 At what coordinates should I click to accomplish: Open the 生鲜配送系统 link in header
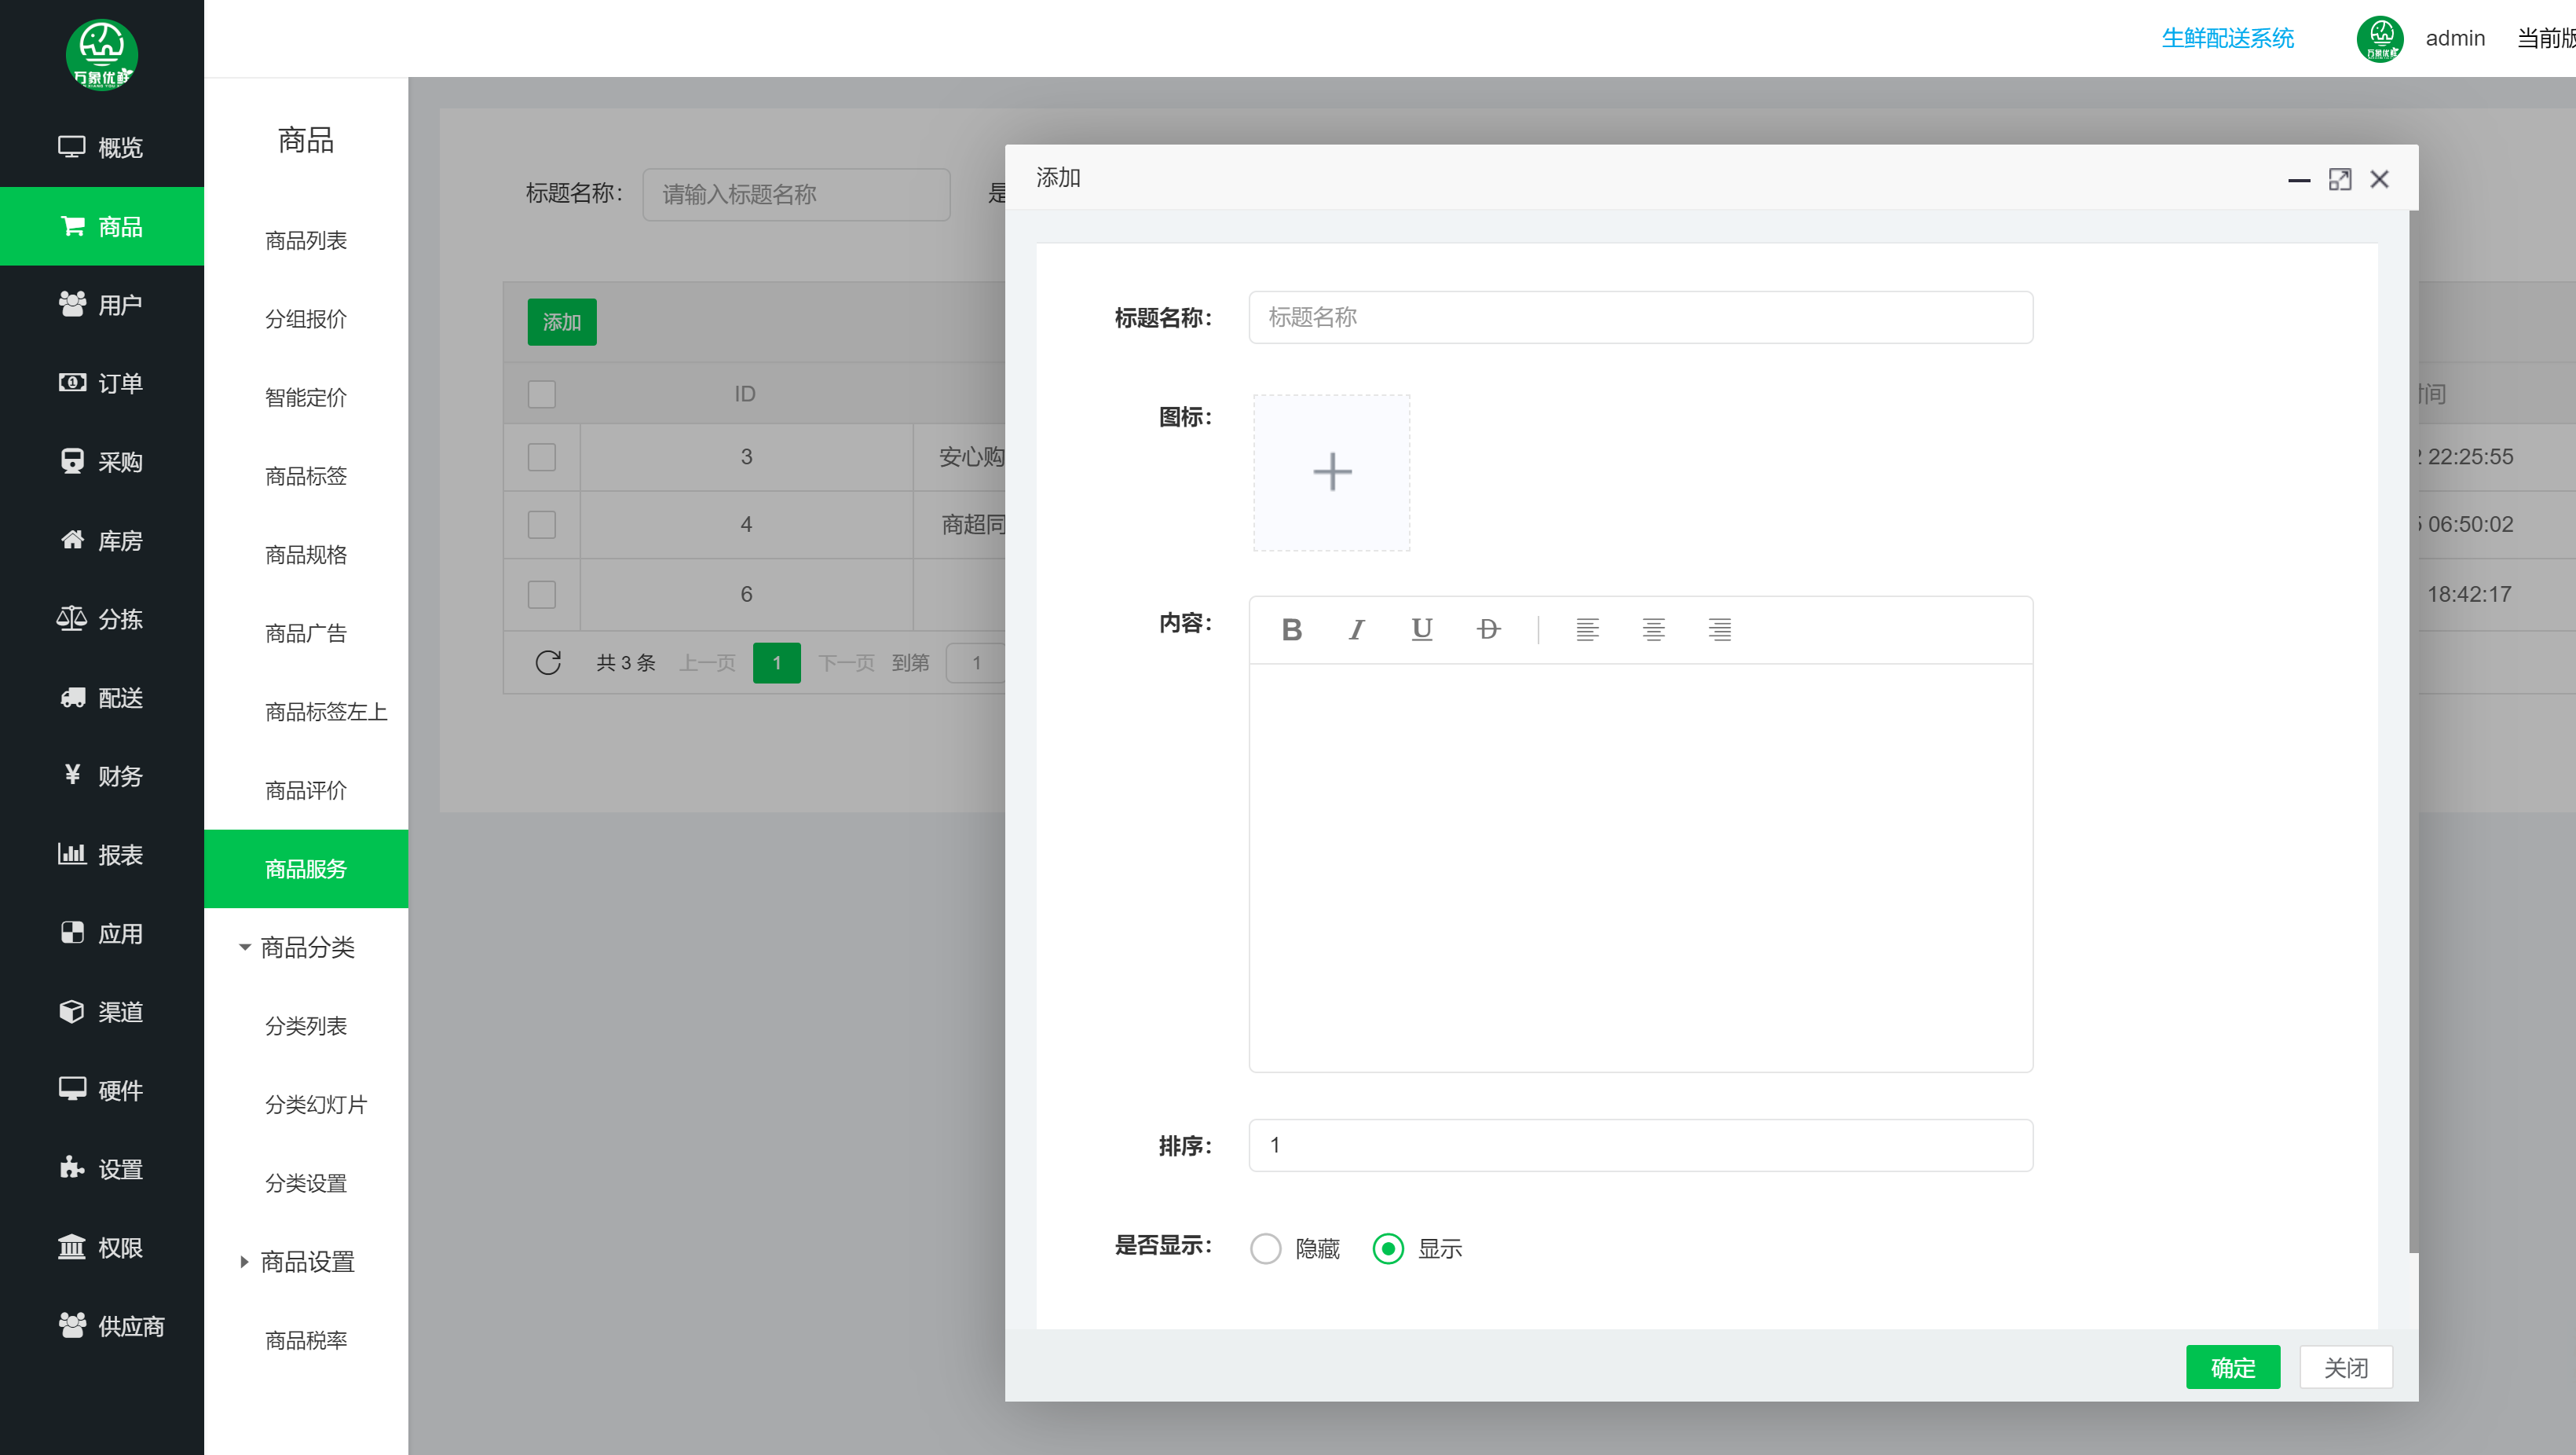click(2227, 38)
